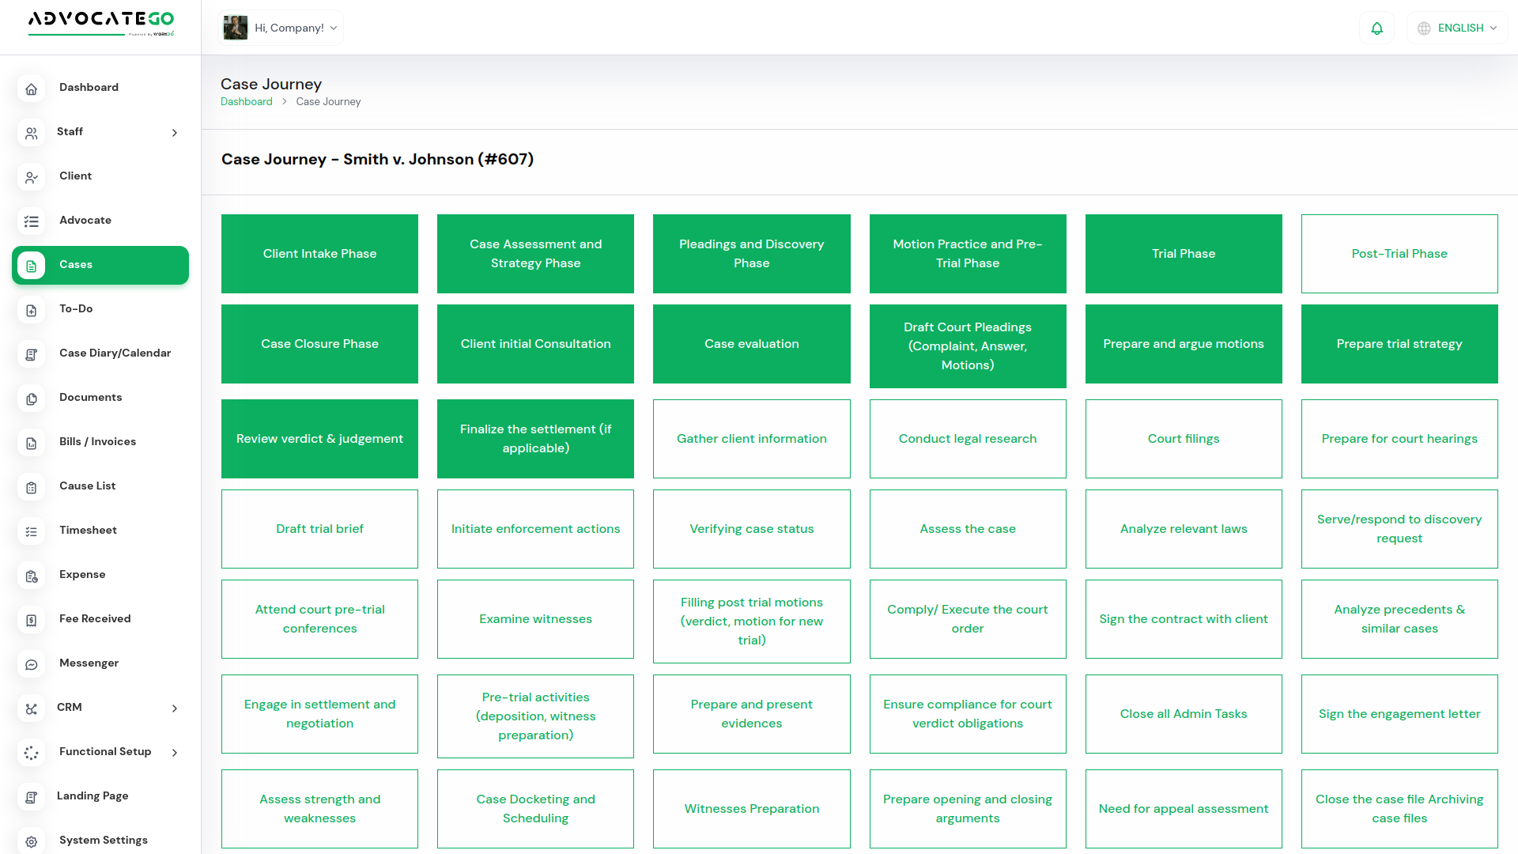Open the Timesheet menu item
The image size is (1518, 854).
tap(88, 531)
